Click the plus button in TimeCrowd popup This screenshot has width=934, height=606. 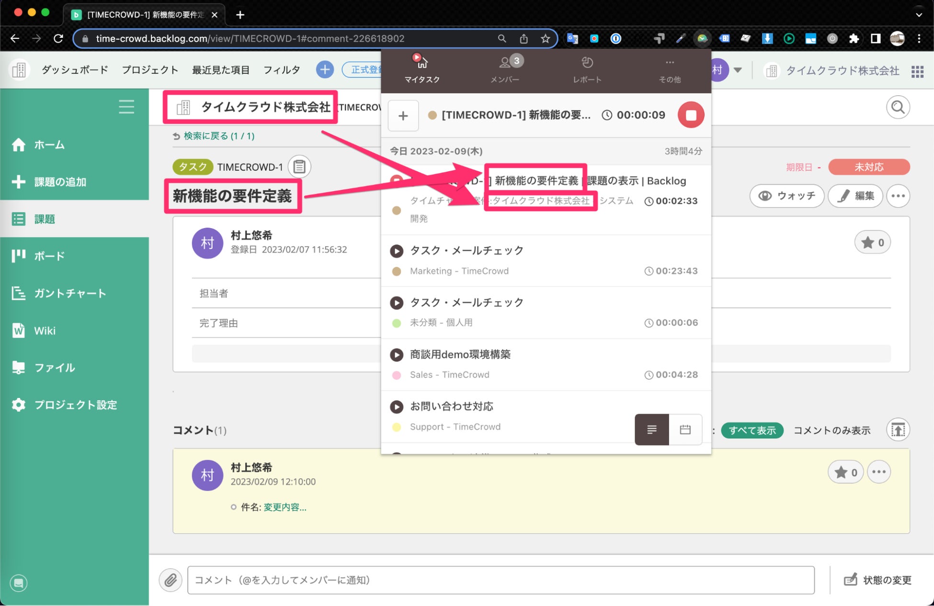coord(403,115)
